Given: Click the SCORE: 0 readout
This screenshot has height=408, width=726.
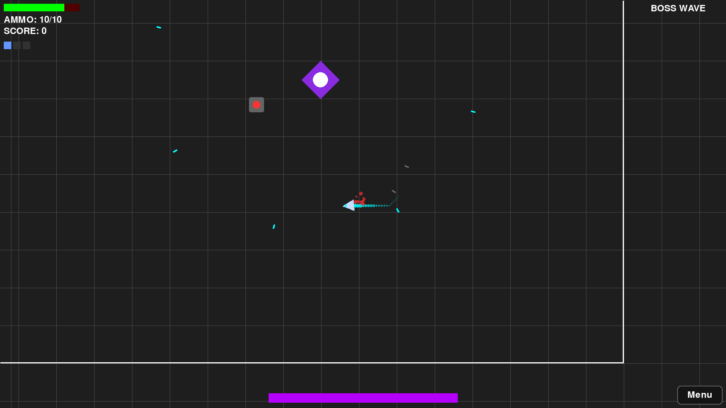Looking at the screenshot, I should point(25,31).
